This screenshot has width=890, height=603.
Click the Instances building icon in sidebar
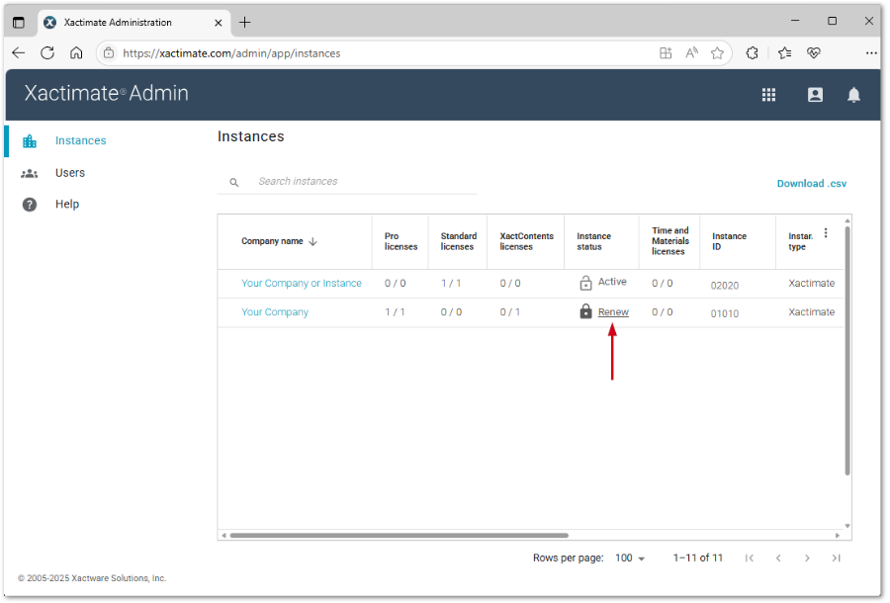pos(30,140)
